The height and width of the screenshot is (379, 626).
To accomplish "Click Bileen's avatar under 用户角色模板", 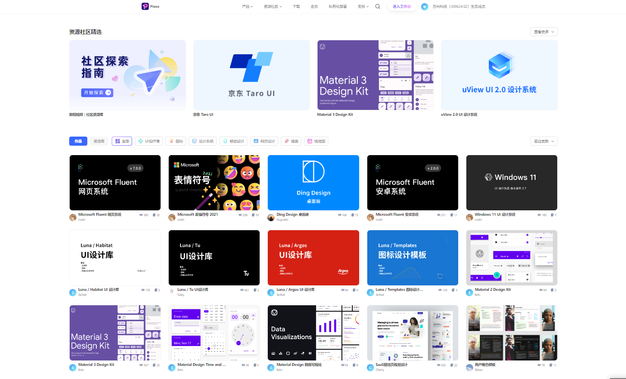I will pos(469,367).
